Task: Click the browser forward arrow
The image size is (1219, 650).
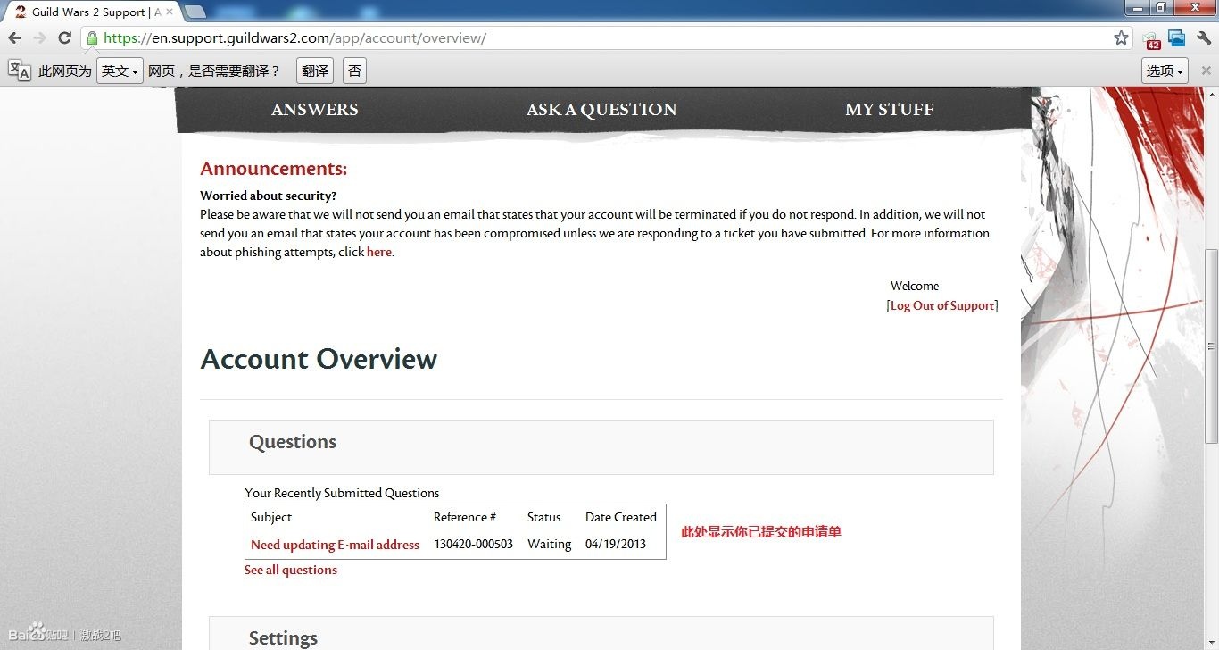Action: point(39,38)
